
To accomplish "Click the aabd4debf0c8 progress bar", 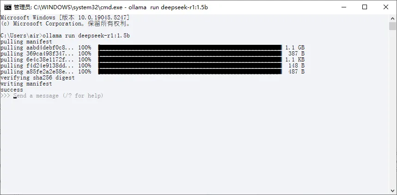I will coord(190,47).
